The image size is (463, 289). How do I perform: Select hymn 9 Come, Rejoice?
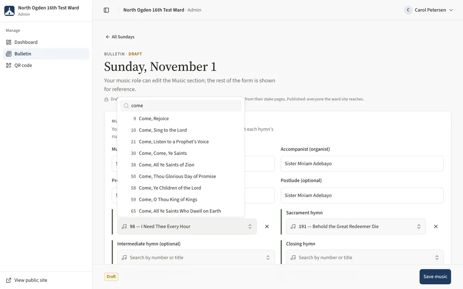181,118
